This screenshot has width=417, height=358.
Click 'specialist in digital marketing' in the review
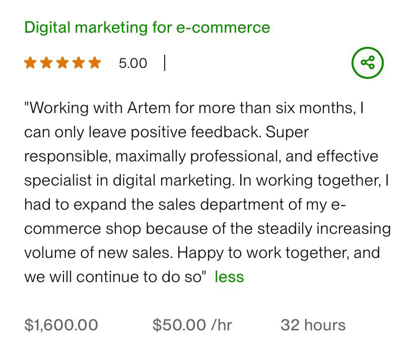click(129, 181)
